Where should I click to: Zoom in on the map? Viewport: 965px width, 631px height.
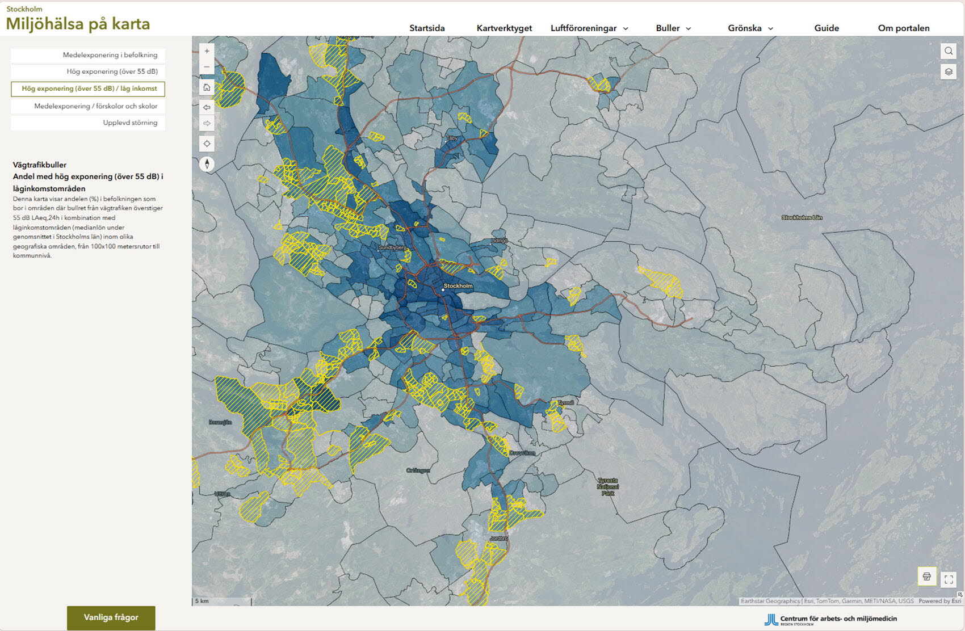point(207,51)
